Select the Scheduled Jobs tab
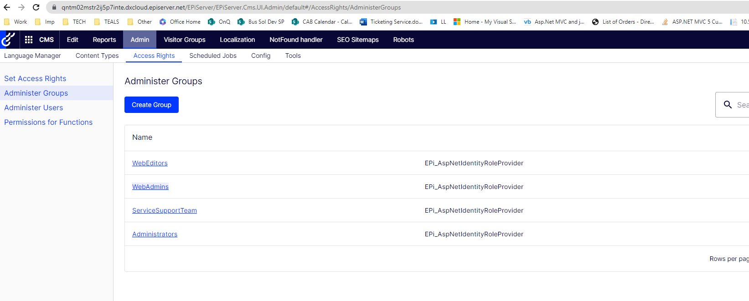The height and width of the screenshot is (301, 749). [x=213, y=56]
